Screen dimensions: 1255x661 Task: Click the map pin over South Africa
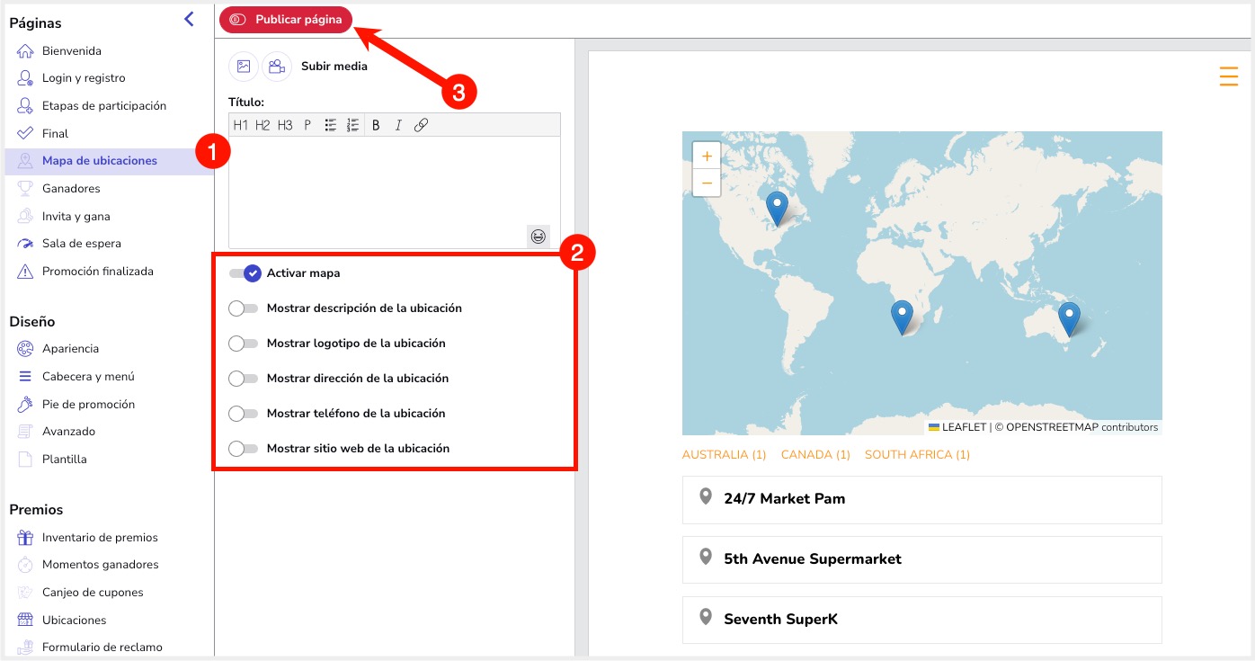tap(902, 318)
